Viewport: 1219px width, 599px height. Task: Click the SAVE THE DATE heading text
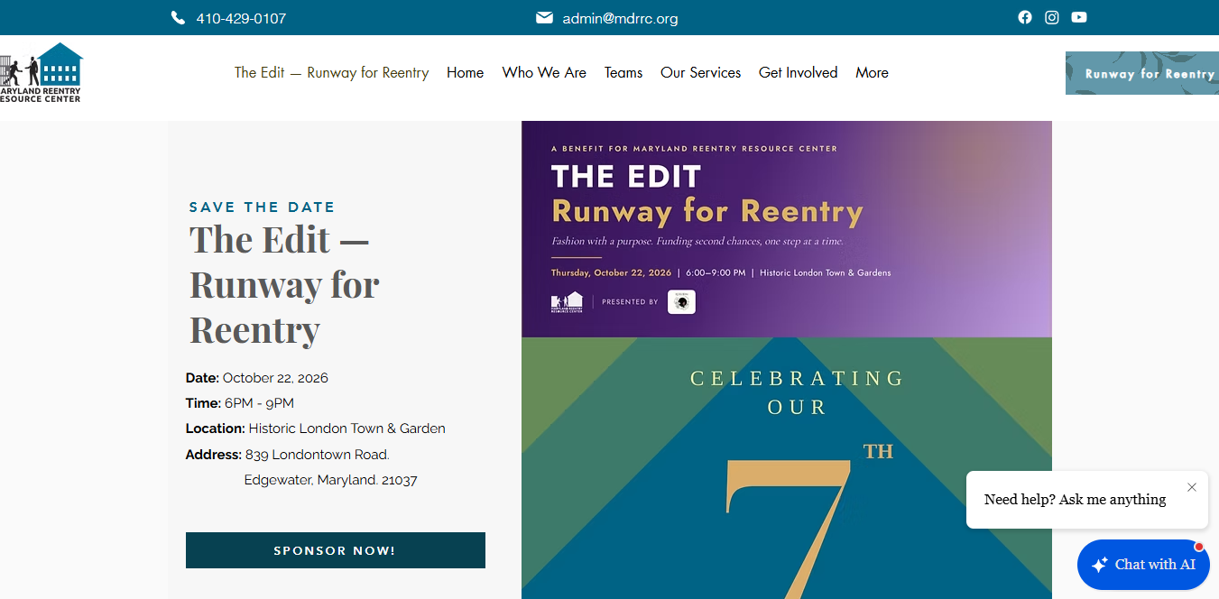click(x=262, y=207)
